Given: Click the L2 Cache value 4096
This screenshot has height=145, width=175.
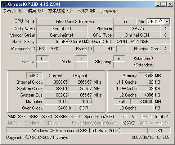Looking at the screenshot, I should tap(146, 95).
